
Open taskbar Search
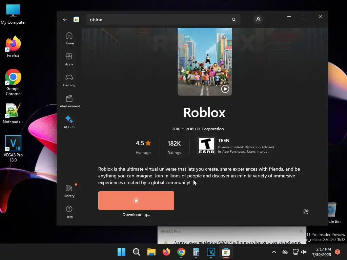coord(136,252)
